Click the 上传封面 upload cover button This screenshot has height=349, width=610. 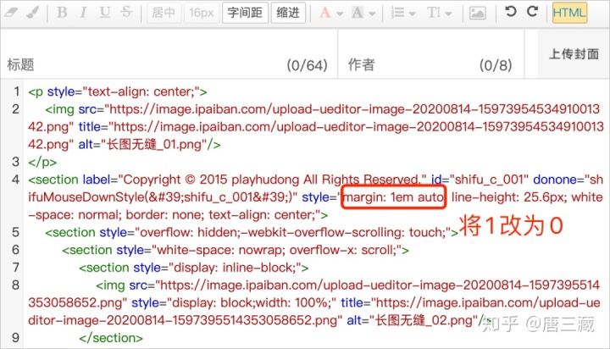point(574,54)
